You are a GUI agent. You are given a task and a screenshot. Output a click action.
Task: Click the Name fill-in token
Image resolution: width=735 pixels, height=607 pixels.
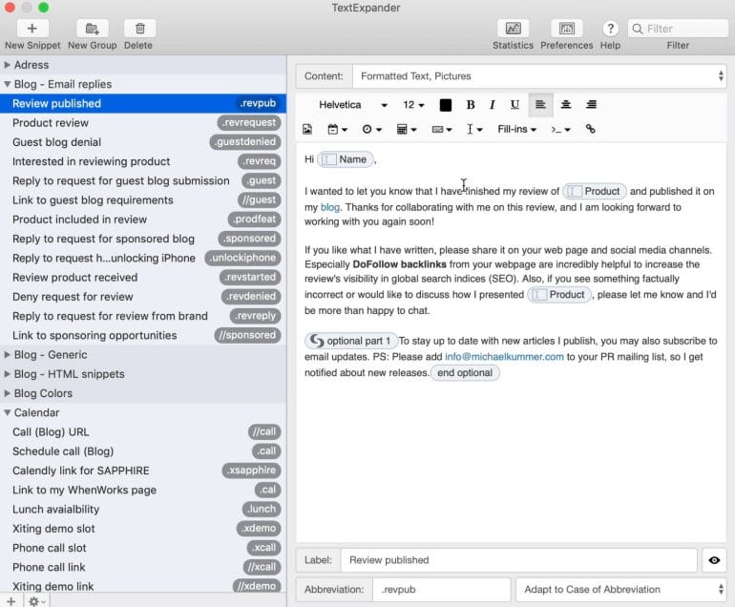click(346, 159)
